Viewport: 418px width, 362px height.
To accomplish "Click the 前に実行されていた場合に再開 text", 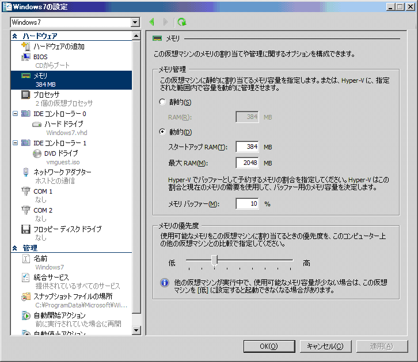I will [78, 324].
